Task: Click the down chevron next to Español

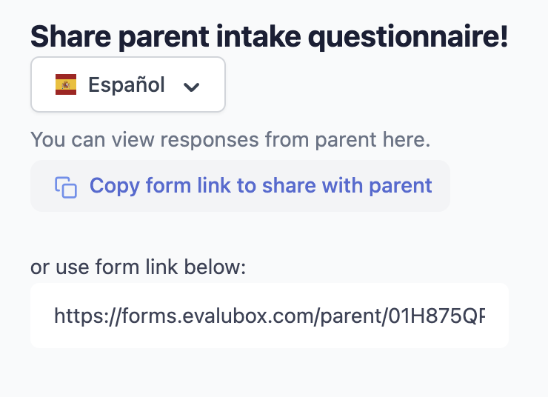Action: coord(191,86)
